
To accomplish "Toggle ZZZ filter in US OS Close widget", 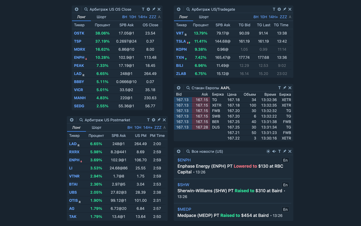I will [153, 17].
